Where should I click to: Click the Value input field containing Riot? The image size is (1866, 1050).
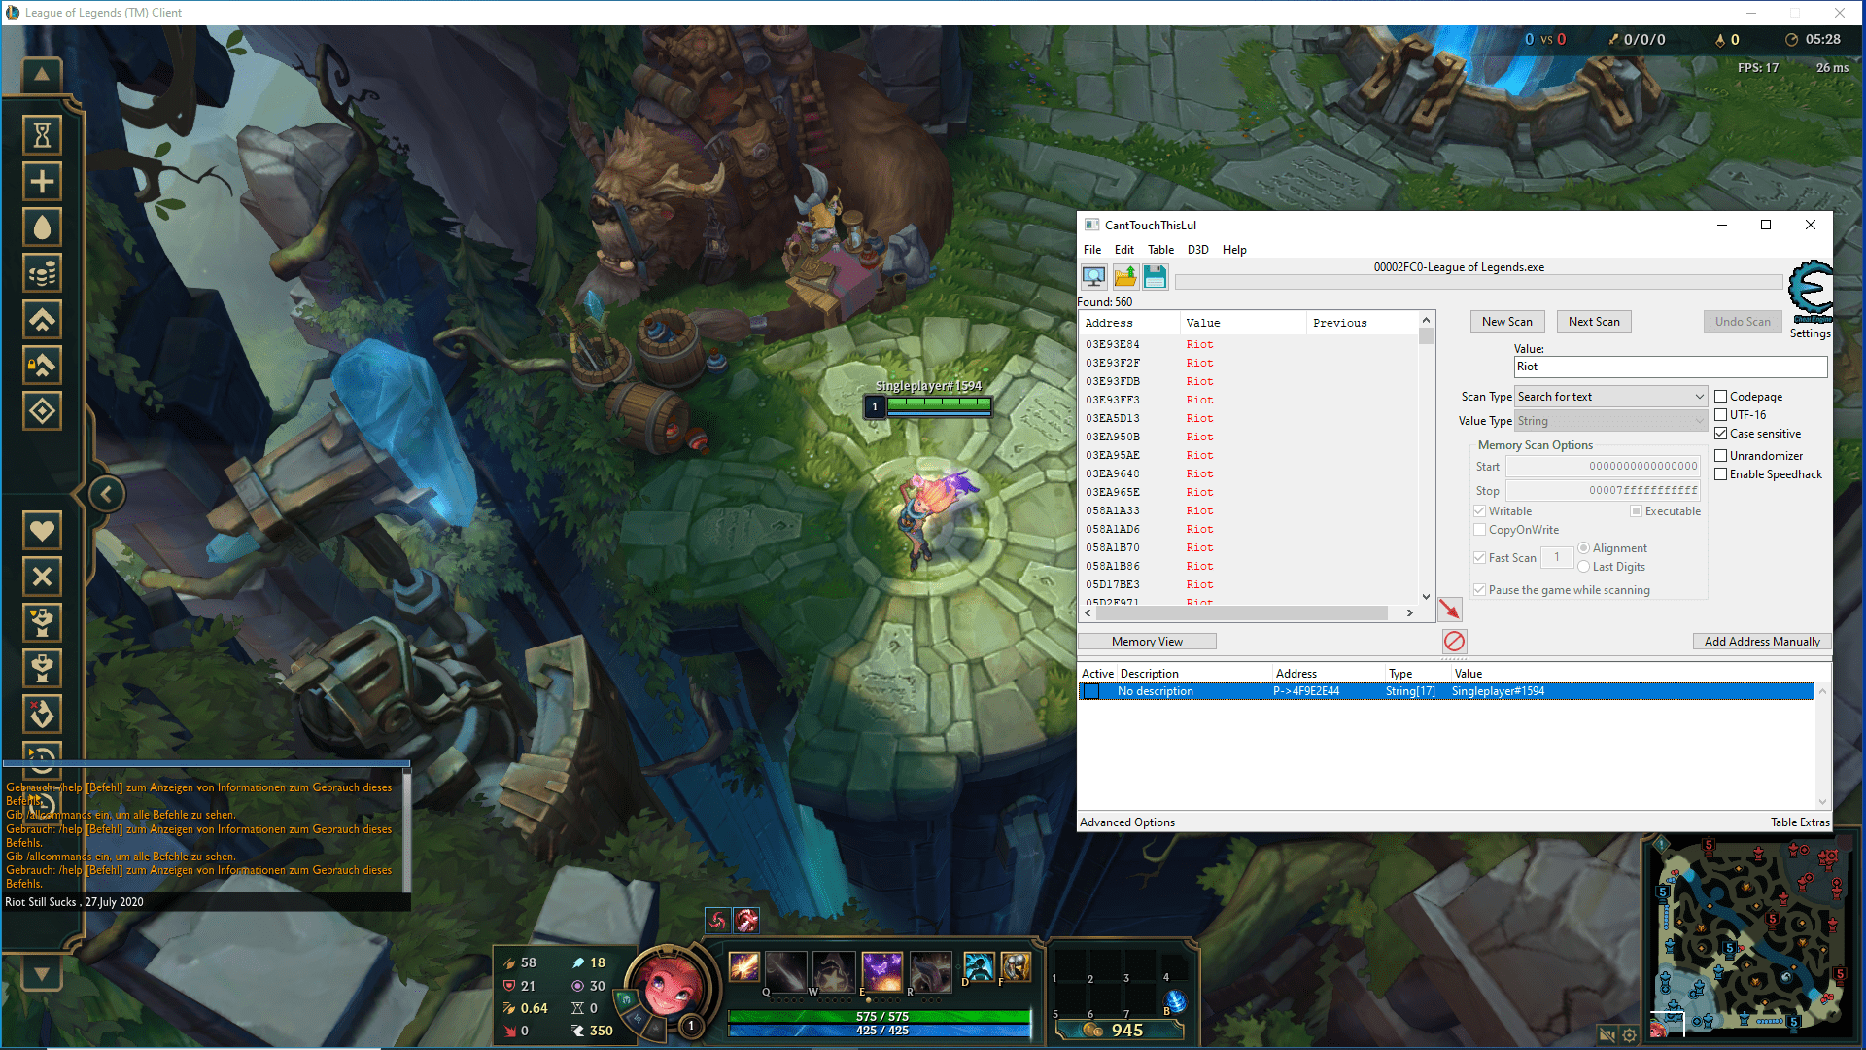pos(1671,367)
